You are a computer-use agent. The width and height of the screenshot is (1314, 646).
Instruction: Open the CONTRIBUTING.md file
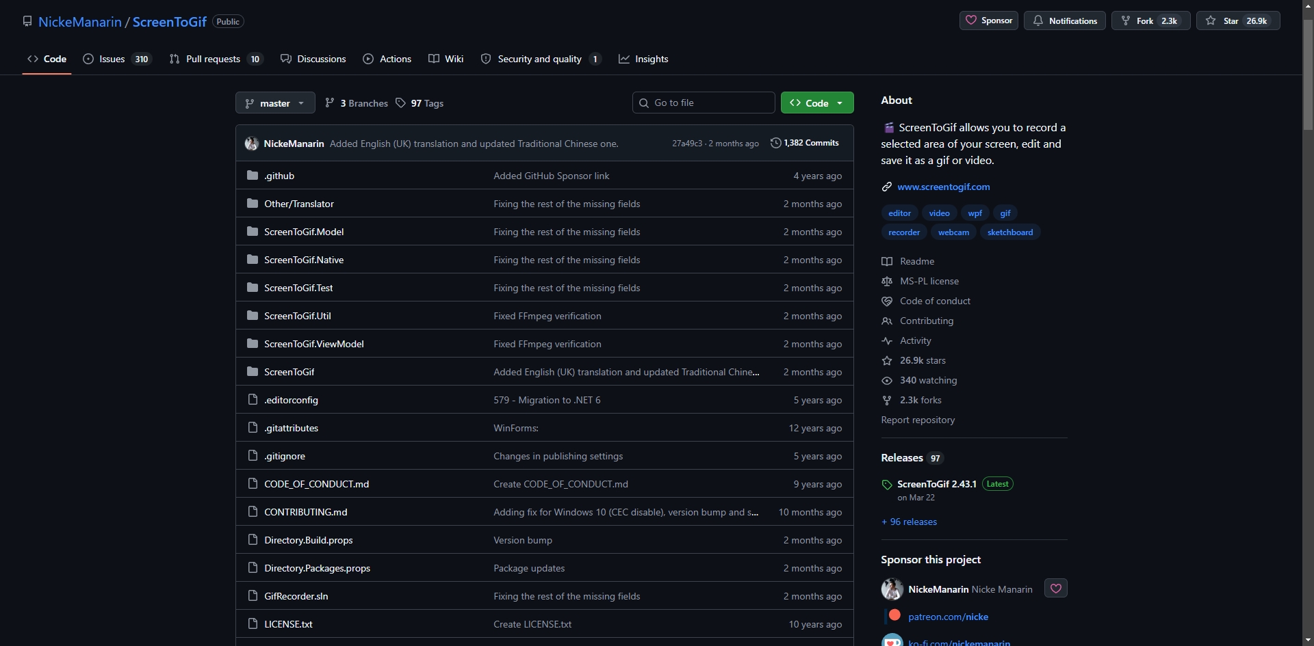306,512
